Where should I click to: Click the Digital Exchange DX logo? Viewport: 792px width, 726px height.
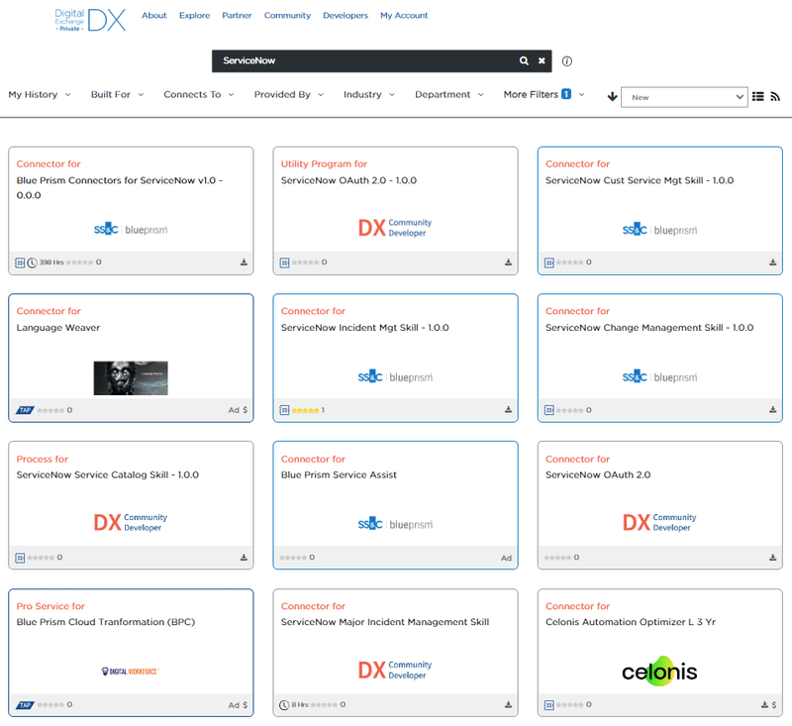(x=90, y=20)
